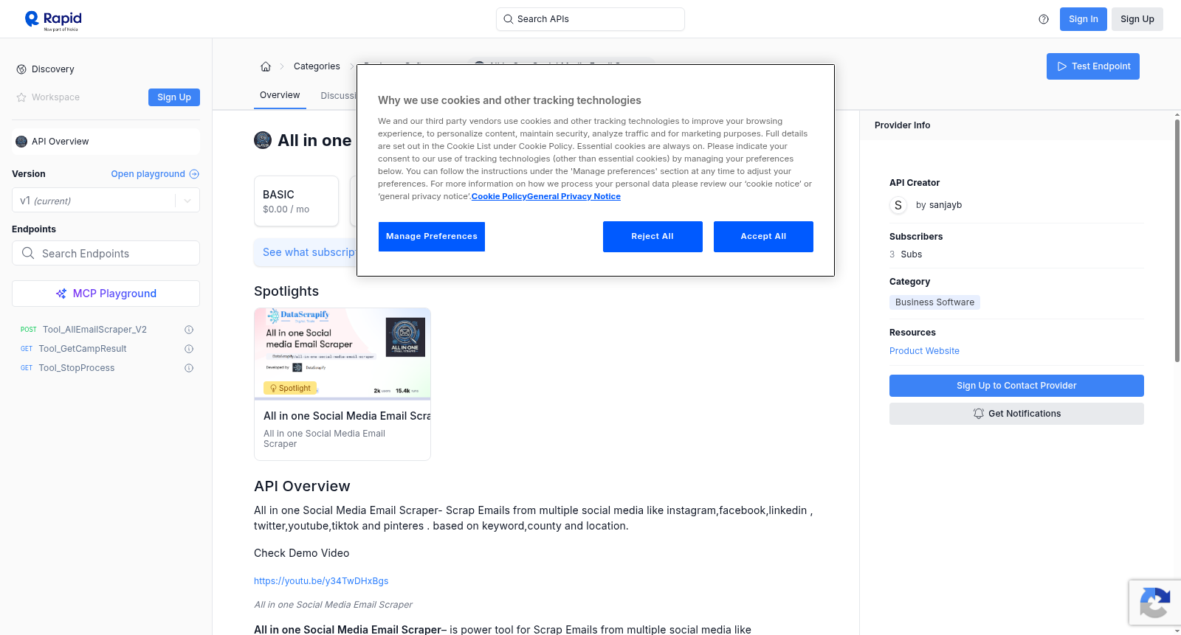
Task: Select GET Tool_StopProcess endpoint
Action: [76, 368]
